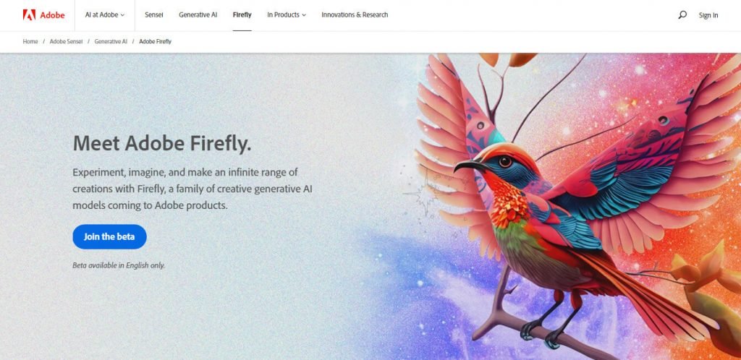Open the search magnifier icon
This screenshot has width=741, height=360.
(x=682, y=15)
